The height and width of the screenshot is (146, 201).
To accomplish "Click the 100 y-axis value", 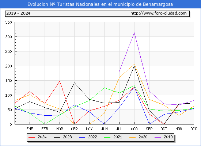I will pyautogui.click(x=8, y=95).
